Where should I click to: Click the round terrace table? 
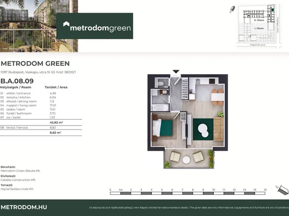point(186,160)
